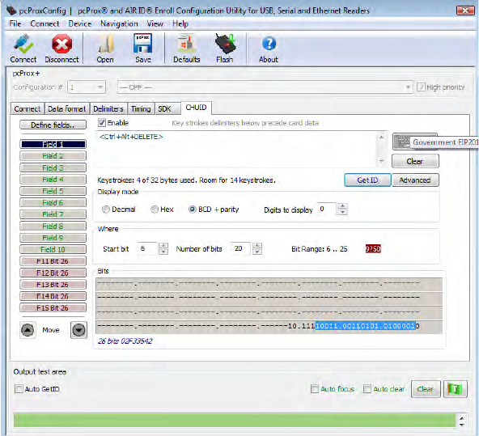Click the output area scroll down arrow

click(462, 425)
